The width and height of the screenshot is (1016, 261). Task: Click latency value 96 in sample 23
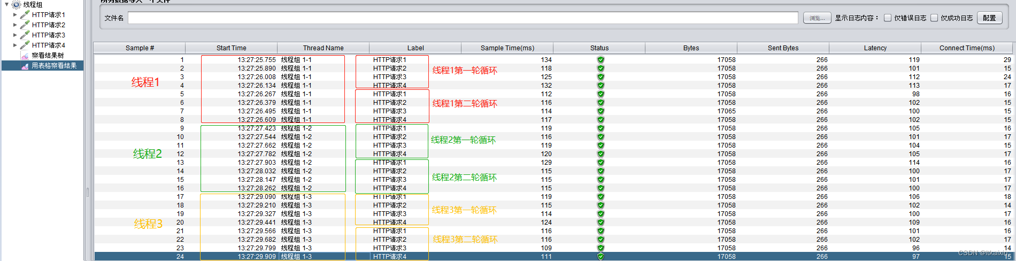click(916, 248)
